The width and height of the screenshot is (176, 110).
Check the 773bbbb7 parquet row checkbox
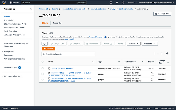point(42,74)
